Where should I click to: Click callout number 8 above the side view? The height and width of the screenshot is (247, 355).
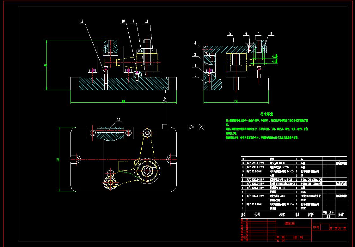click(x=271, y=33)
